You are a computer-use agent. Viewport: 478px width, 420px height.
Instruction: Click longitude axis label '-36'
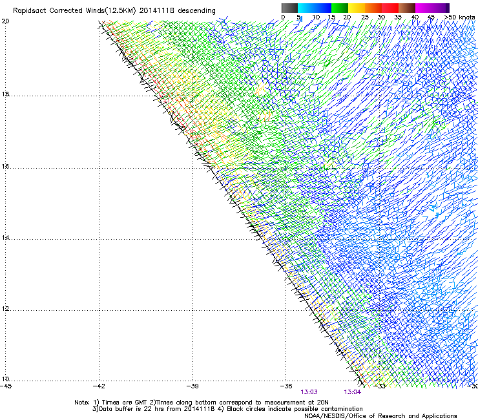286,386
